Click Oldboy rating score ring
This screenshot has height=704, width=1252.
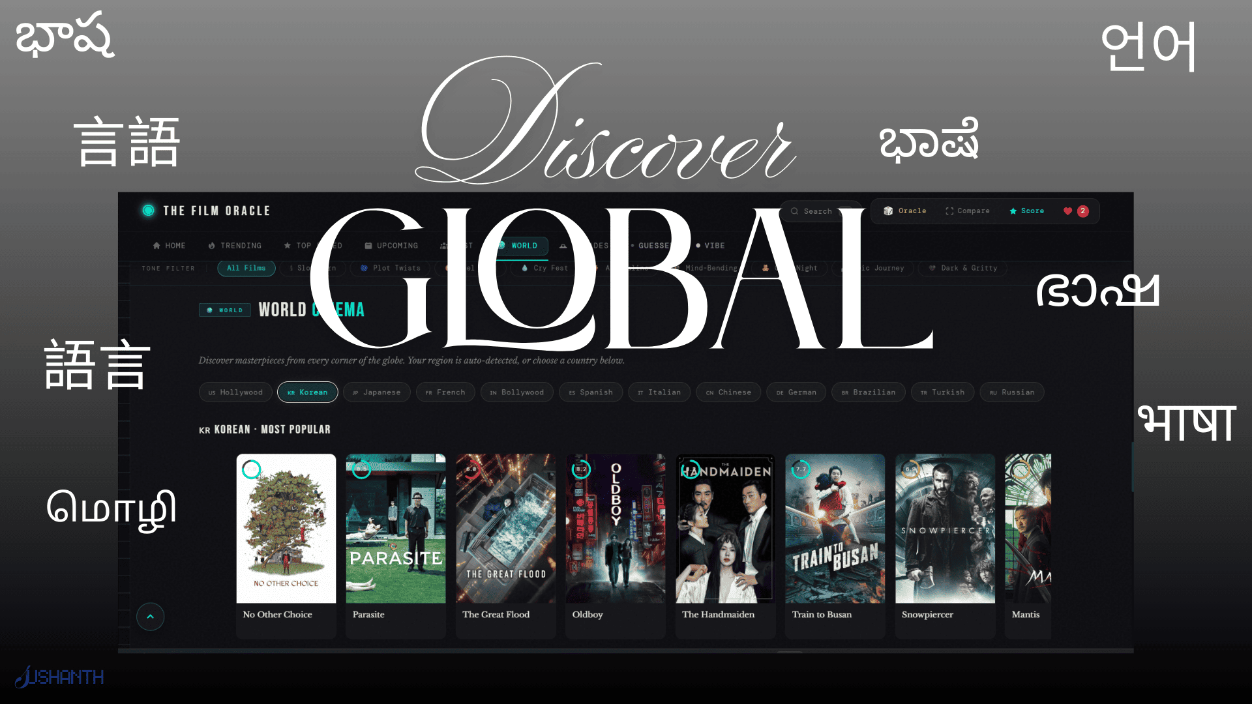581,469
